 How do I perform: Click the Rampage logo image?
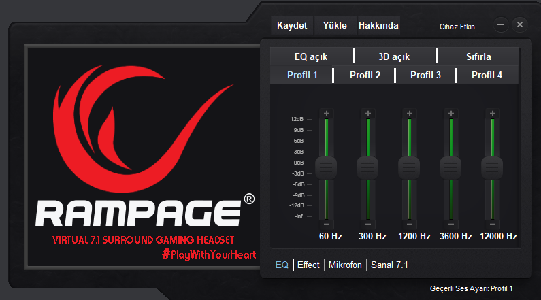[143, 157]
